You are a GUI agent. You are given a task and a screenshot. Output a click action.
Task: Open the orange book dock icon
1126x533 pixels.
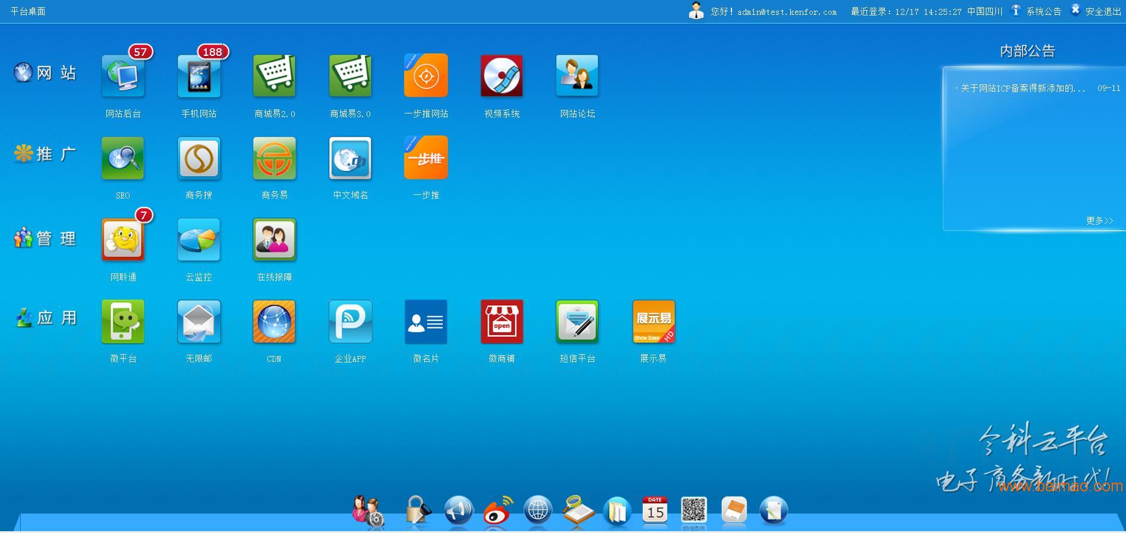pos(734,510)
